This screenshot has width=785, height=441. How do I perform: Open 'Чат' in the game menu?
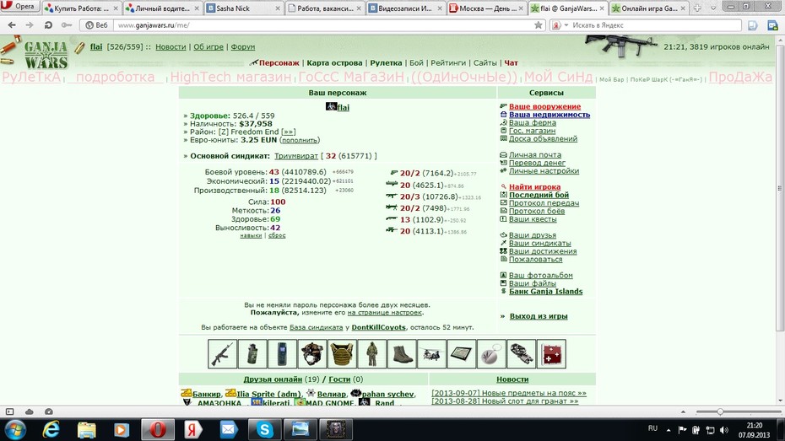tap(512, 63)
